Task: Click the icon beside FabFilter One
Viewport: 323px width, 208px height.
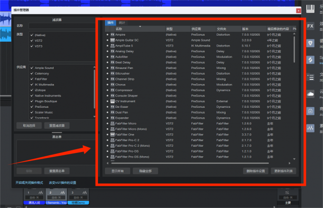Action: [x=113, y=134]
